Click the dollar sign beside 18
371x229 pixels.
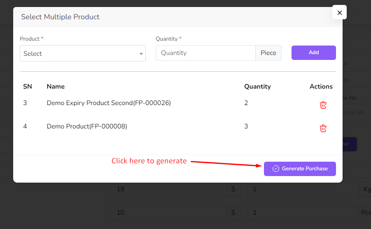point(233,190)
